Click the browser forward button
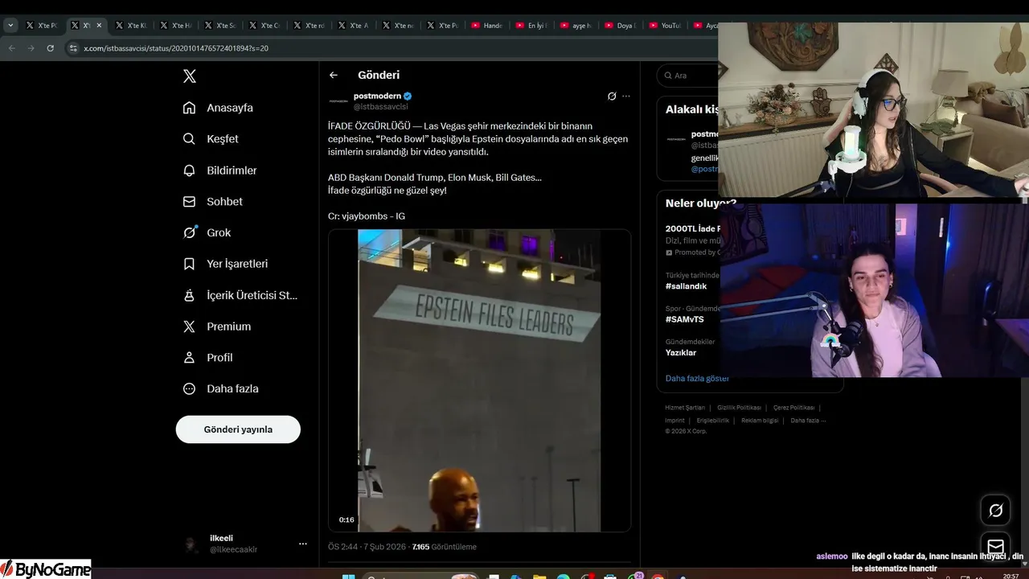1029x579 pixels. tap(31, 48)
